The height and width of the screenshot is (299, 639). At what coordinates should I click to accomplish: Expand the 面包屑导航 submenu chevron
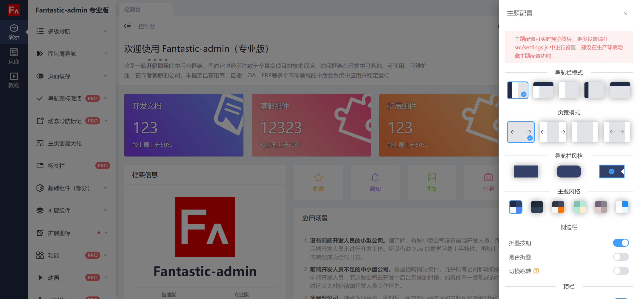point(106,53)
